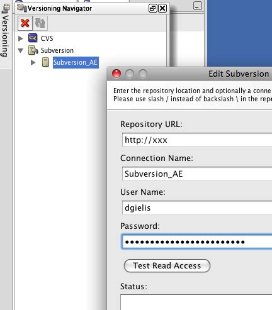Click the Subversion folder icon
This screenshot has height=310, width=272.
click(x=33, y=50)
